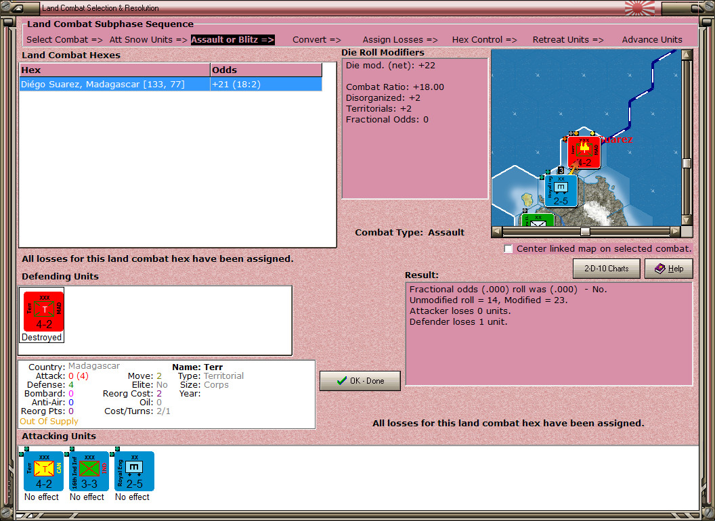Click the Hex column header
The image size is (715, 521).
114,70
